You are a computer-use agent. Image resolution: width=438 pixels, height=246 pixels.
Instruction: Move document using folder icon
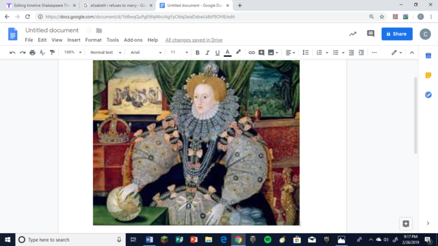coord(99,30)
